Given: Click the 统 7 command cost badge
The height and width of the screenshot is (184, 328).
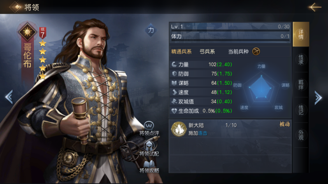Looking at the screenshot, I should click(43, 33).
